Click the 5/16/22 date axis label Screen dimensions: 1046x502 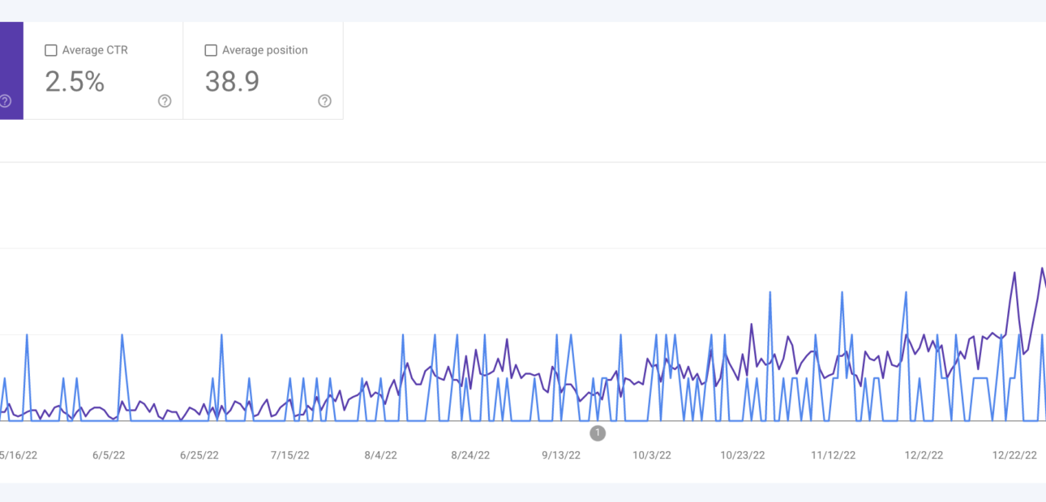(x=18, y=455)
